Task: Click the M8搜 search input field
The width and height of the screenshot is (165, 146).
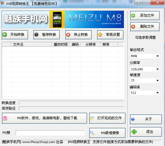Action: click(50, 133)
